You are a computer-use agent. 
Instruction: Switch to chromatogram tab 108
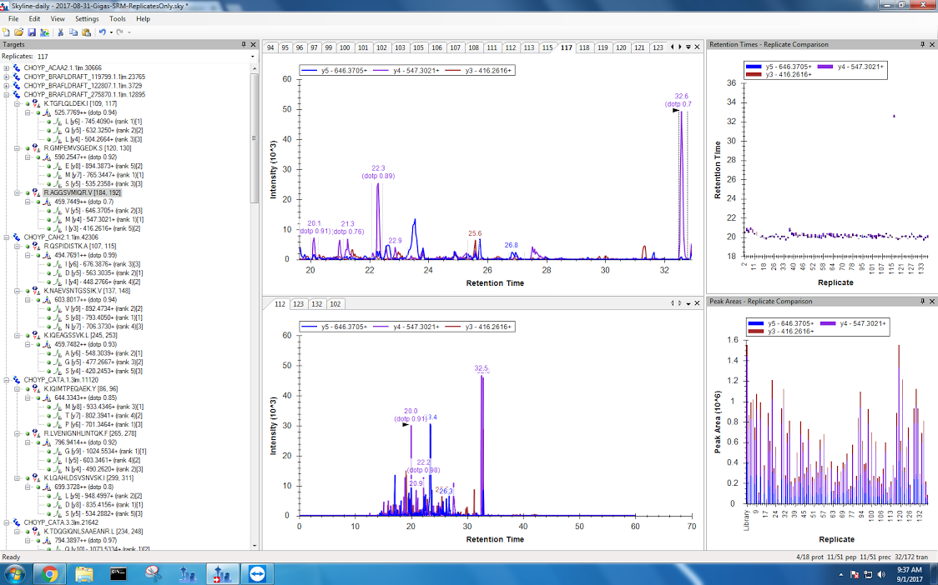473,47
